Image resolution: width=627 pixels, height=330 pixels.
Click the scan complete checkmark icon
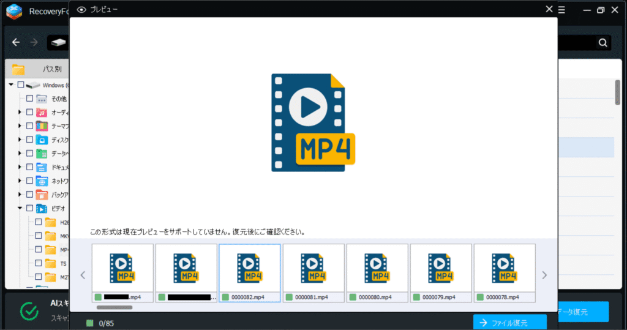(x=29, y=312)
